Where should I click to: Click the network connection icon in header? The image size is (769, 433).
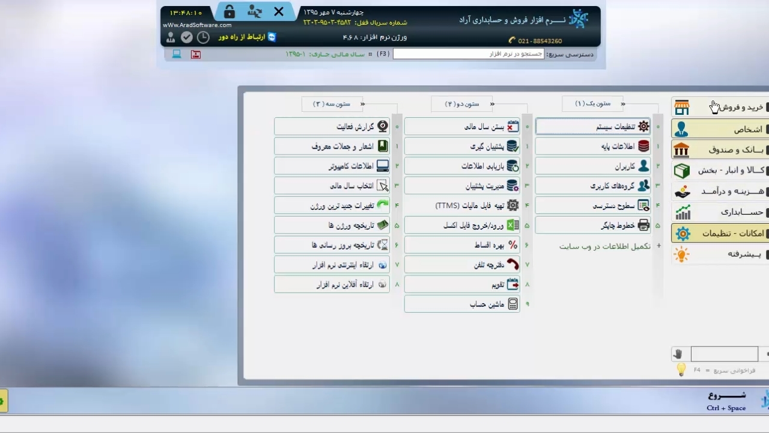[254, 12]
